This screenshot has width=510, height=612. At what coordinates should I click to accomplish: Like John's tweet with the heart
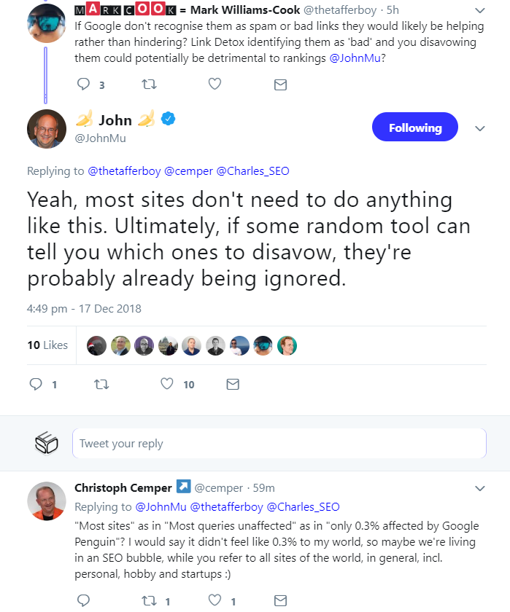167,384
